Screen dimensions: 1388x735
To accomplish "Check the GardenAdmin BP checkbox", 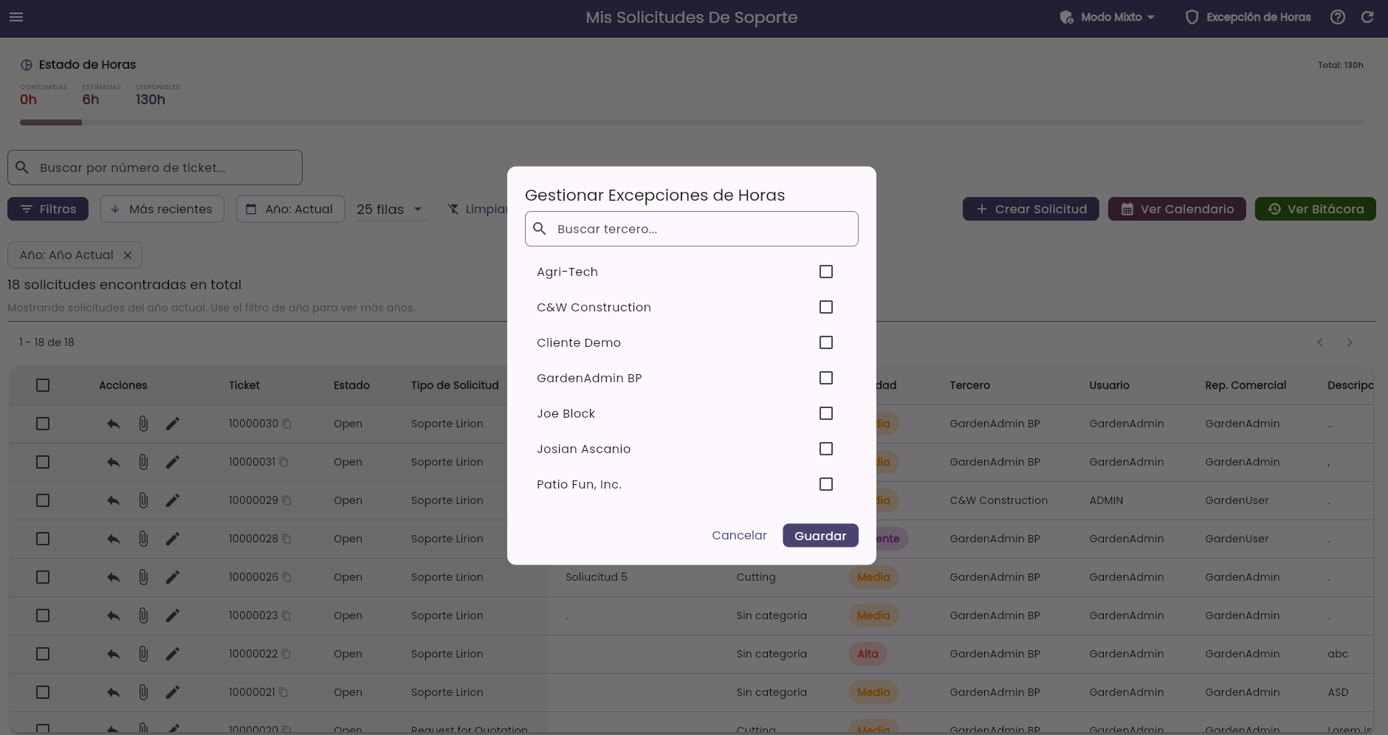I will pos(826,378).
